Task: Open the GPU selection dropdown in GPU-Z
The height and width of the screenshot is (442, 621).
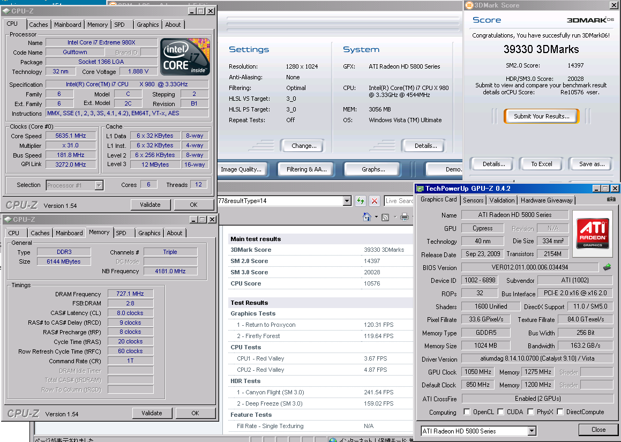Action: click(532, 431)
